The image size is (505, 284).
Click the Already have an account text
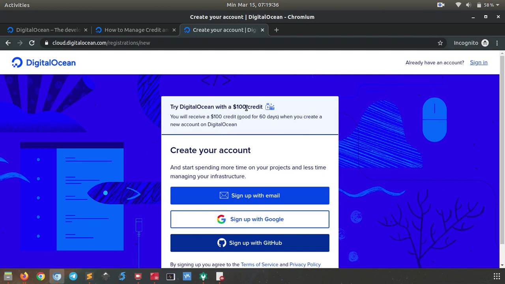click(435, 63)
